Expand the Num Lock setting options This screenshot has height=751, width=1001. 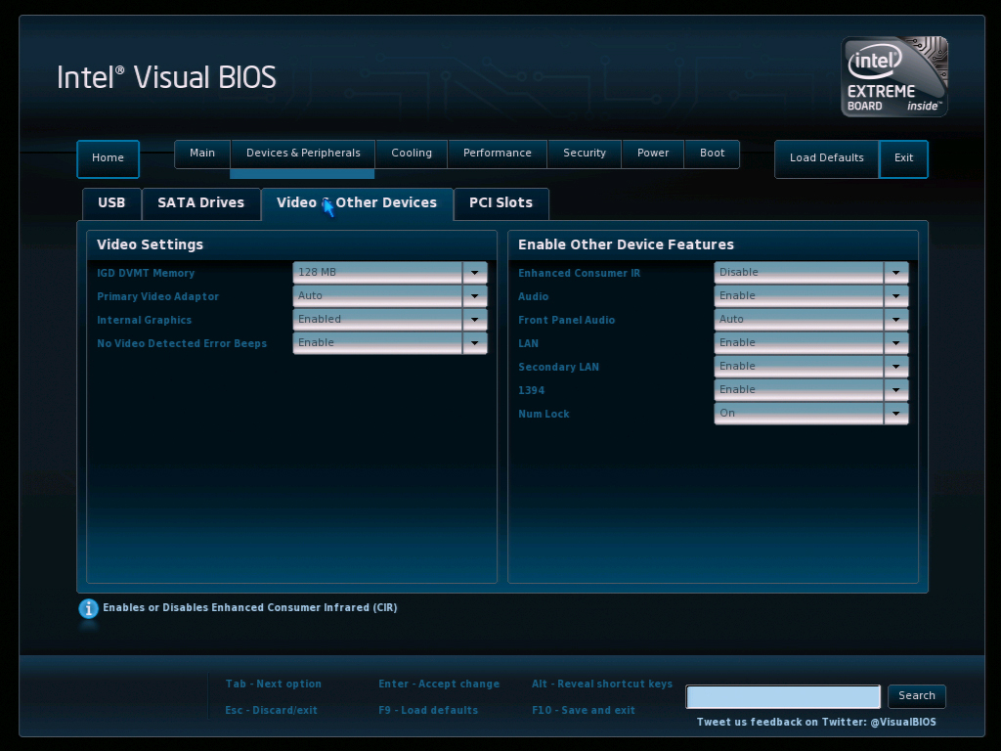(x=895, y=413)
